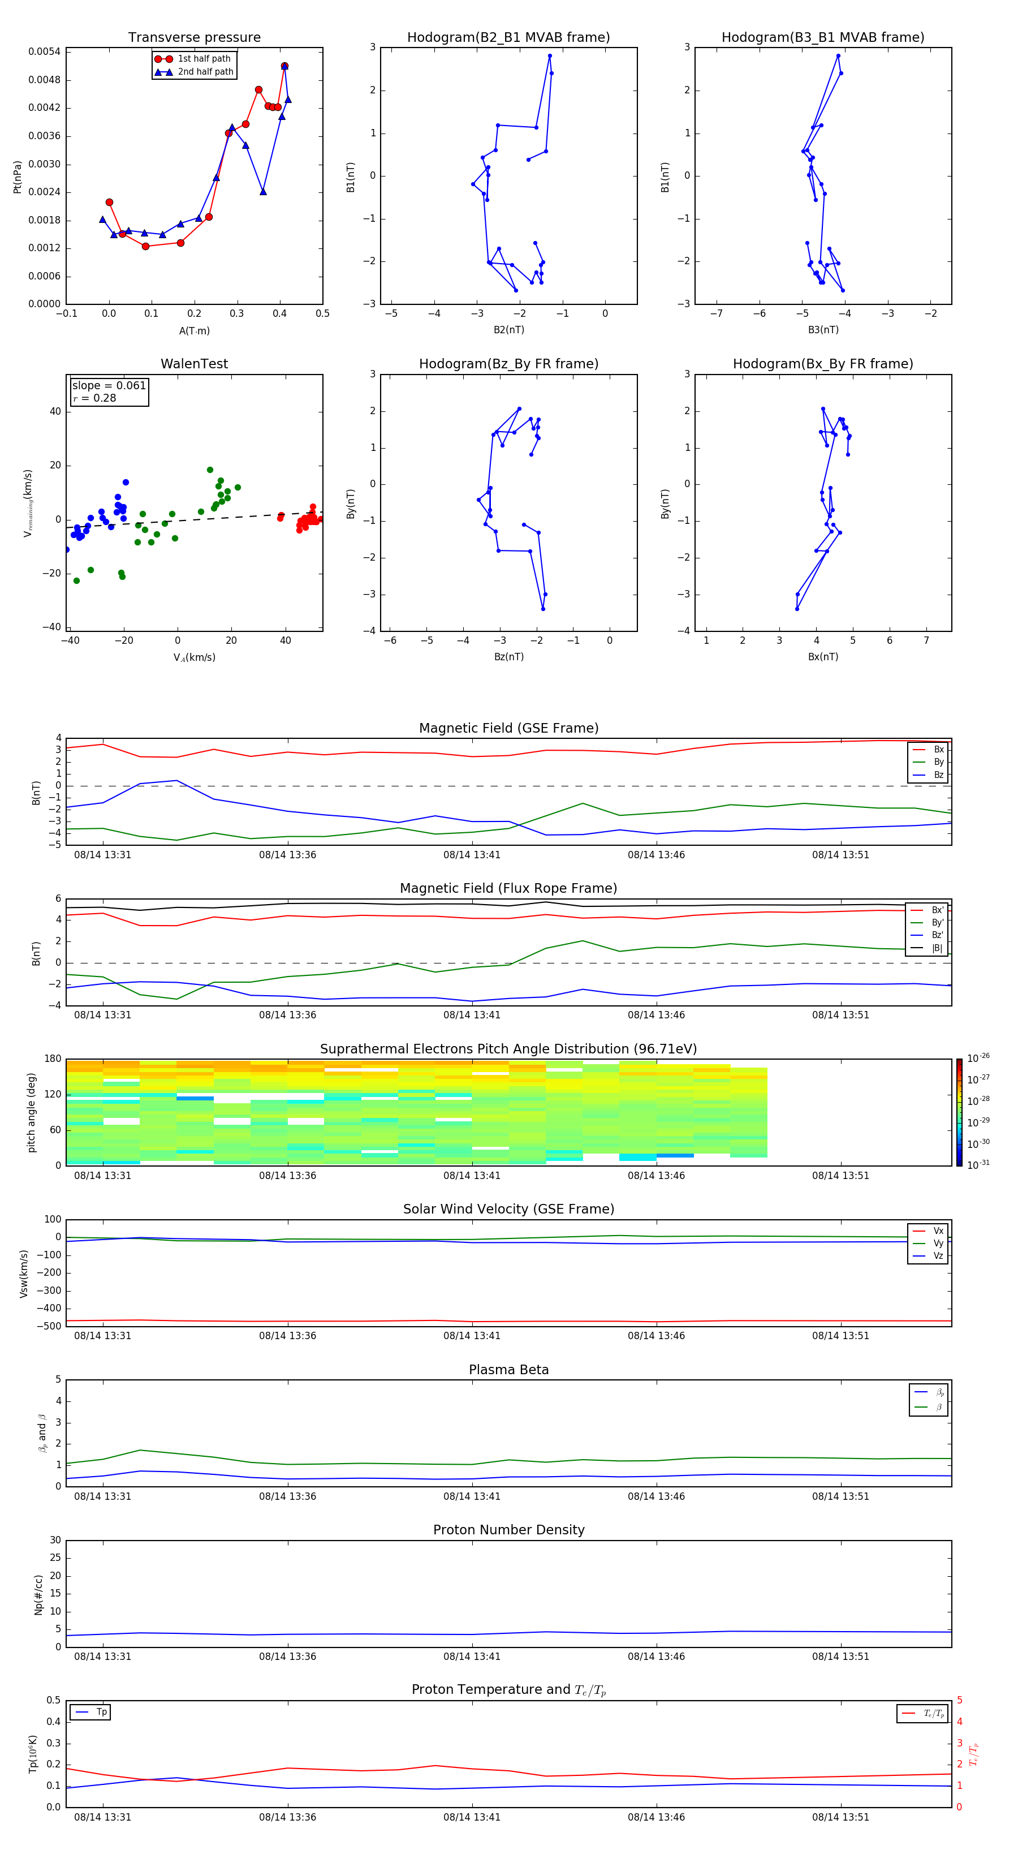
Task: Select the β entry in Plasma Beta legend
Action: [x=929, y=1408]
